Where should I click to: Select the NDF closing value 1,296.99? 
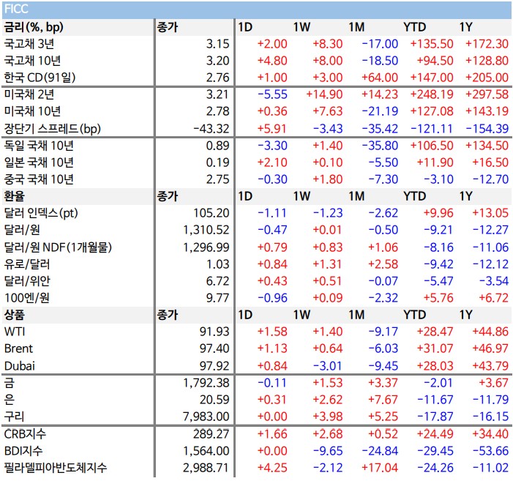(206, 247)
